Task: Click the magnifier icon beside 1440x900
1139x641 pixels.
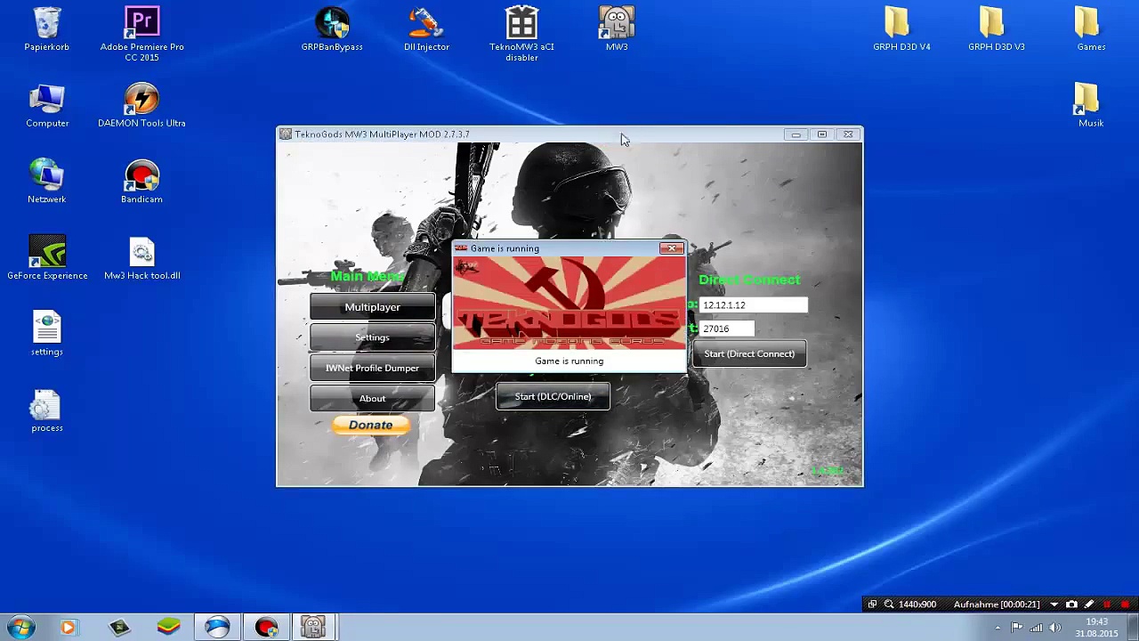Action: (888, 604)
